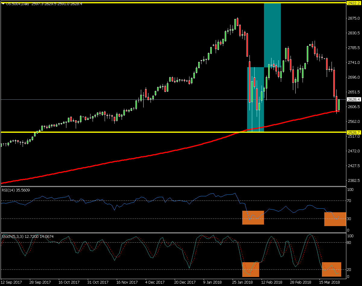The image size is (362, 286).
Task: Select the left orange box in Stochastic panel
Action: pos(251,269)
